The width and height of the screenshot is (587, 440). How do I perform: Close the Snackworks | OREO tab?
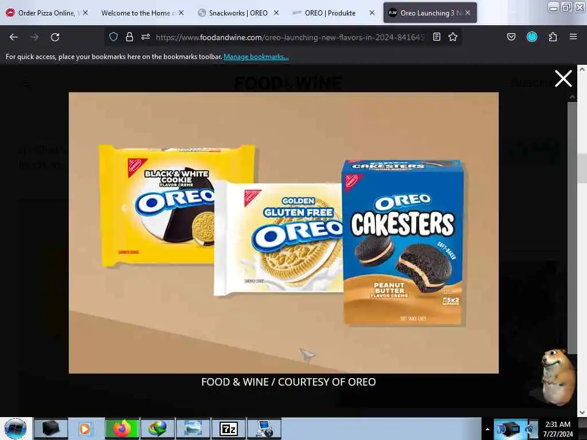pos(276,13)
